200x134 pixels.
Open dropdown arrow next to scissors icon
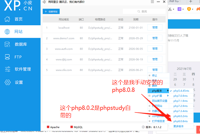[173, 9]
